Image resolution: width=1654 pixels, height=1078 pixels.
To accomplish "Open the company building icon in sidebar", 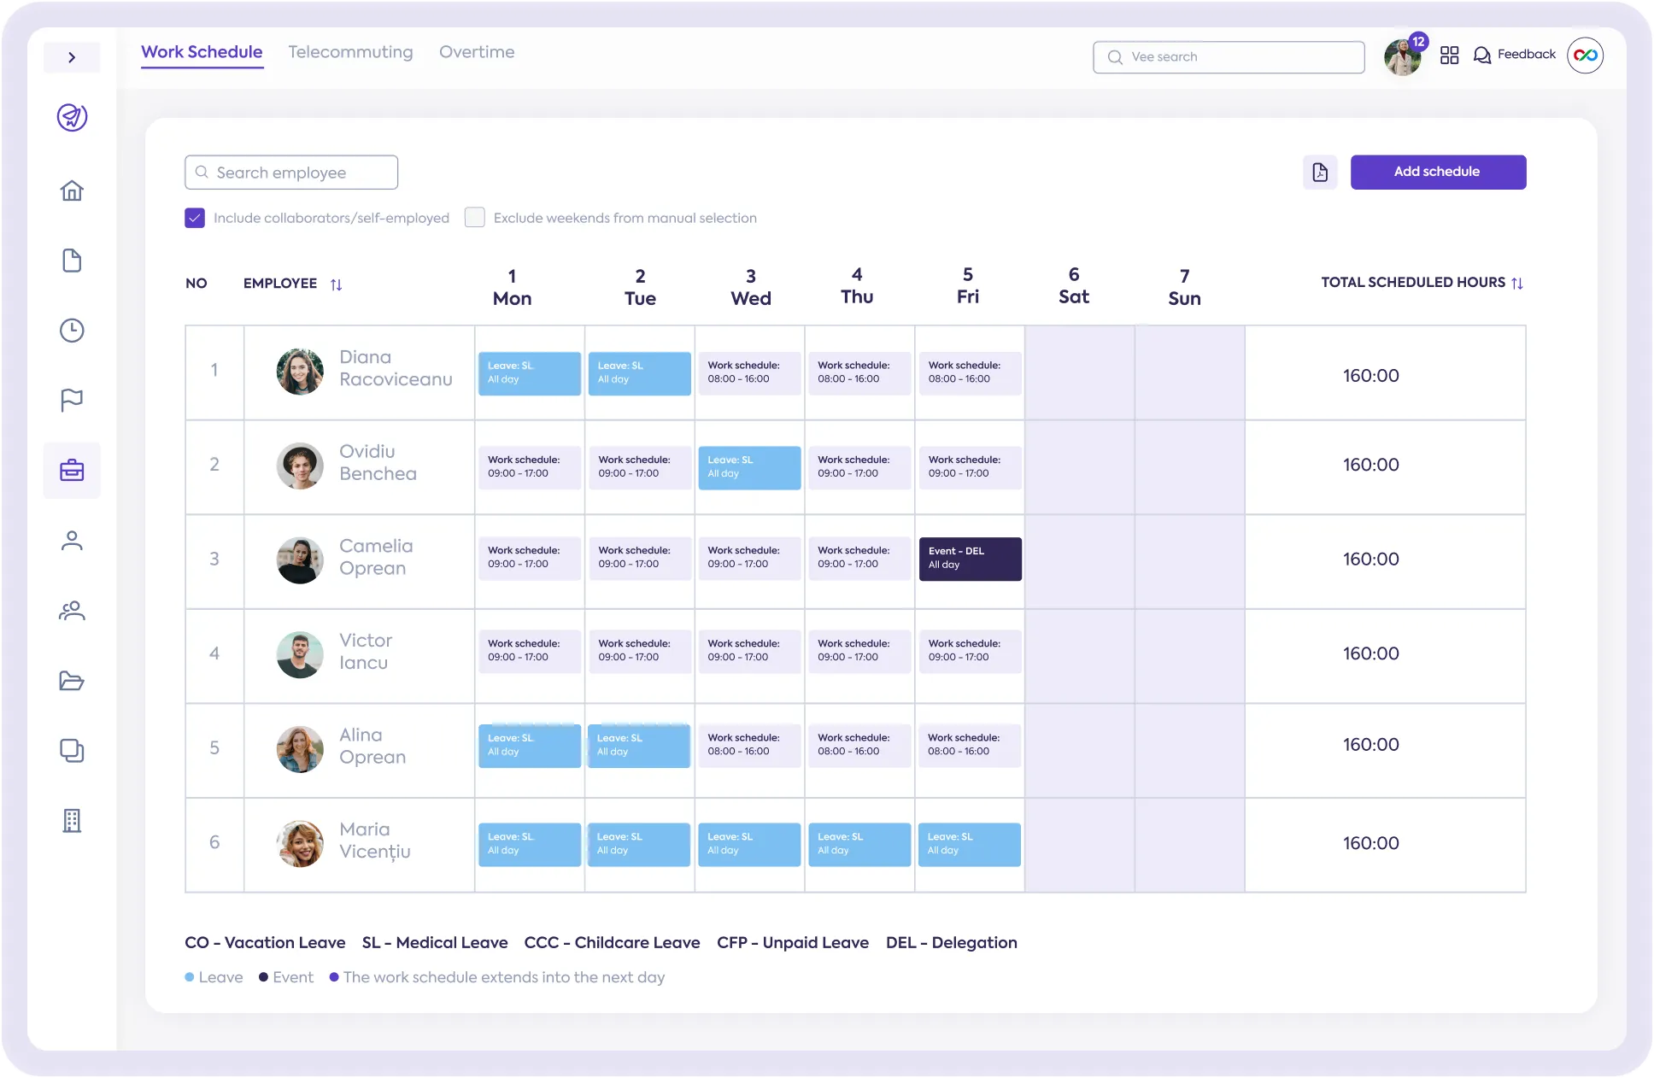I will (72, 821).
